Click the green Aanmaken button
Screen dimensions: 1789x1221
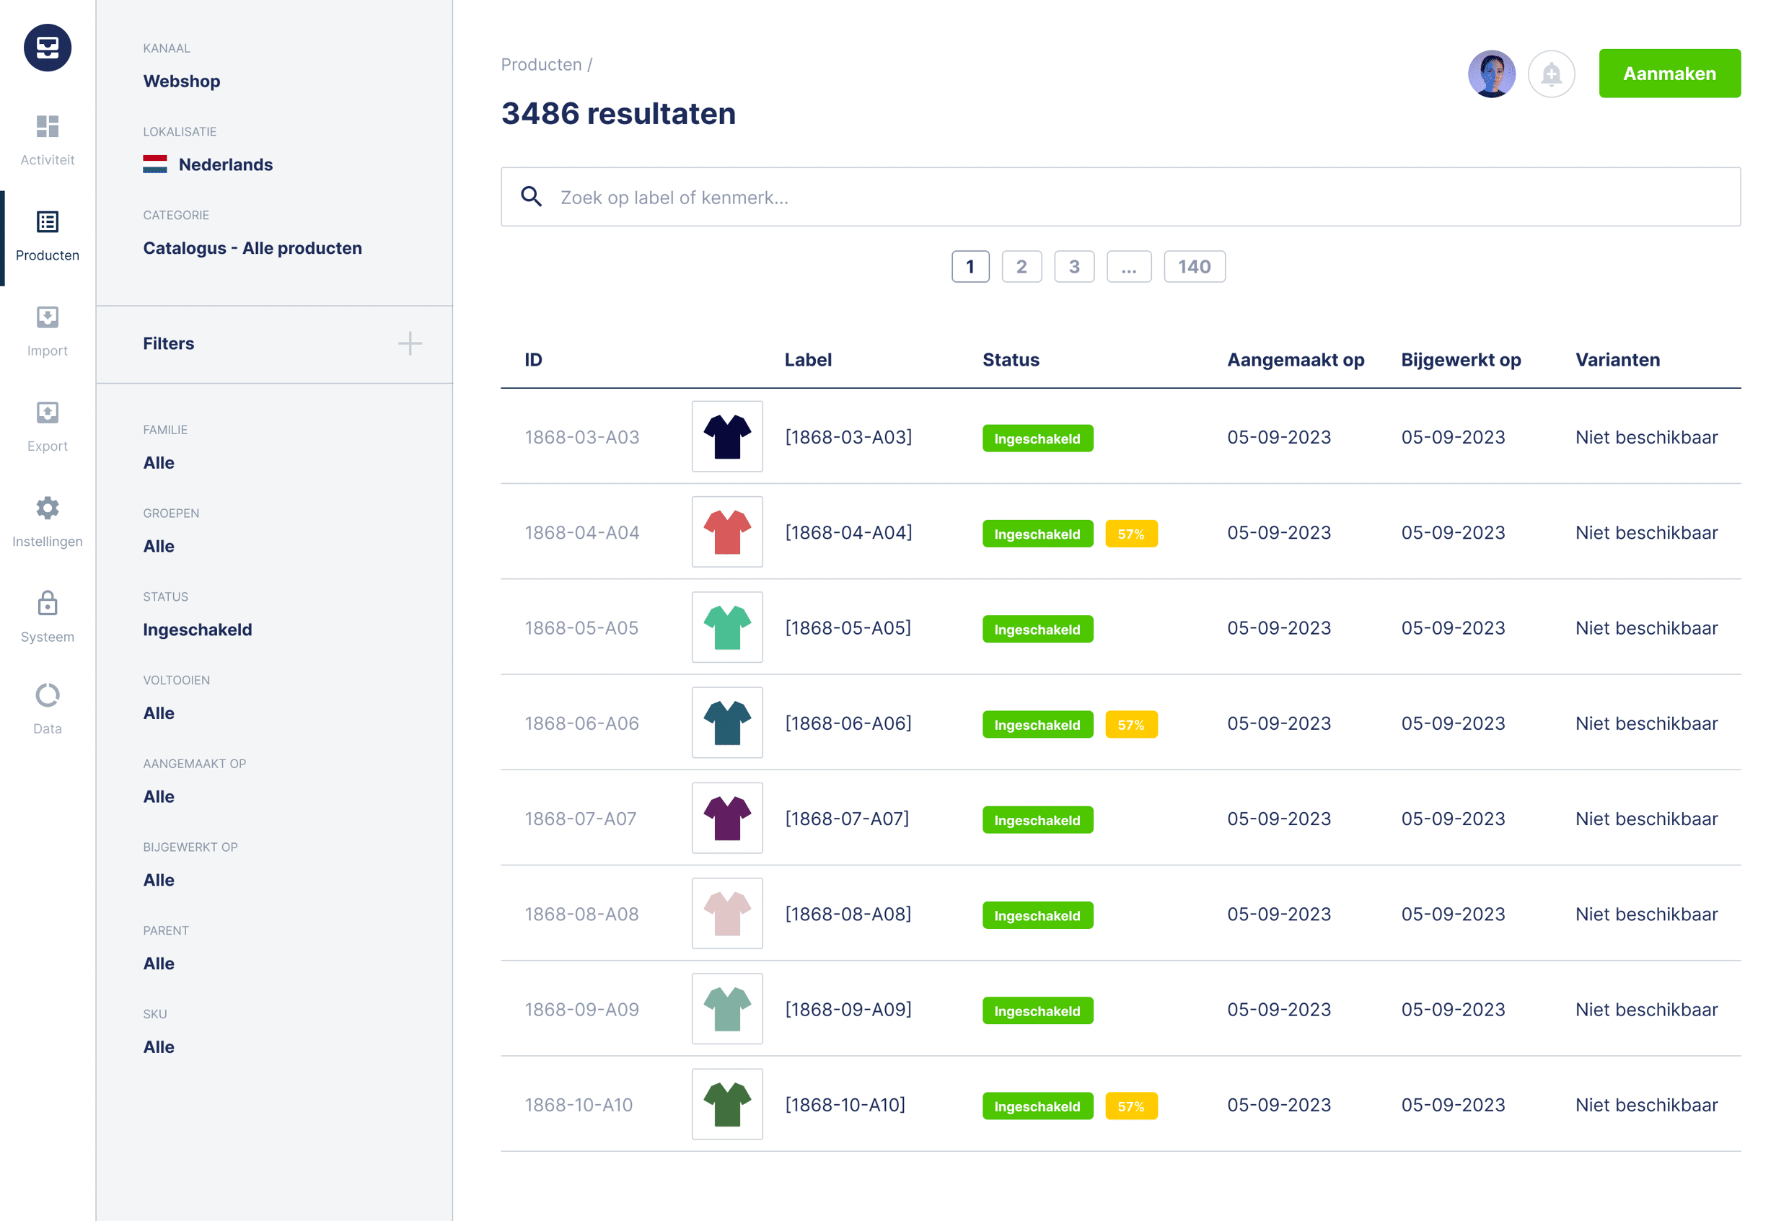[x=1669, y=74]
